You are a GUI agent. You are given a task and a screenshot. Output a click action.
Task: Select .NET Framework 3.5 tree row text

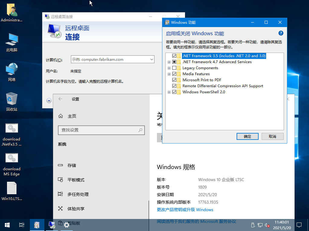click(x=224, y=56)
